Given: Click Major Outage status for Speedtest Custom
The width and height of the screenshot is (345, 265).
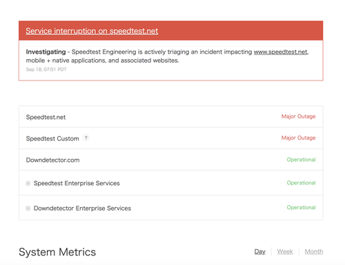Looking at the screenshot, I should tap(298, 138).
